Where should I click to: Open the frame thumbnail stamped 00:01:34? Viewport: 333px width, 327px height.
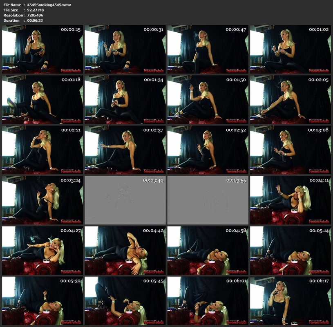pos(125,100)
